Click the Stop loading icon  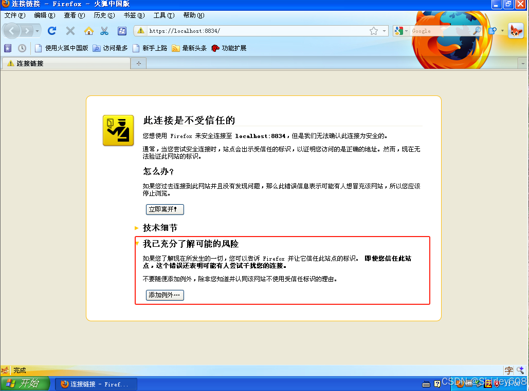click(x=70, y=31)
